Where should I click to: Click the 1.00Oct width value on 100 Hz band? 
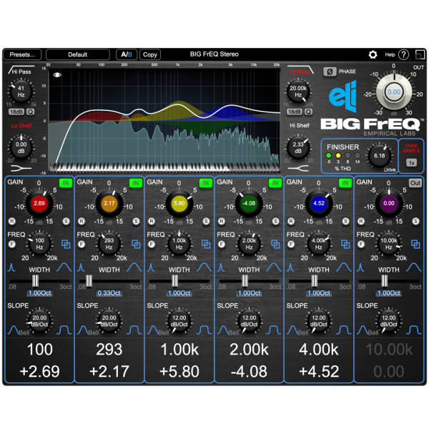pyautogui.click(x=39, y=293)
